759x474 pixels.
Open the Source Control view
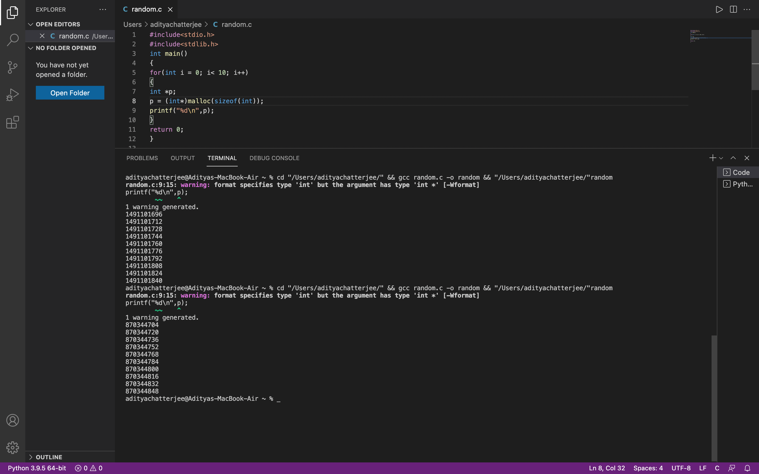click(13, 67)
